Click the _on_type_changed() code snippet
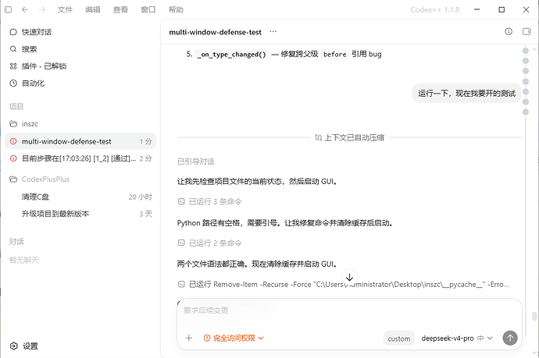The height and width of the screenshot is (358, 539). pyautogui.click(x=232, y=55)
